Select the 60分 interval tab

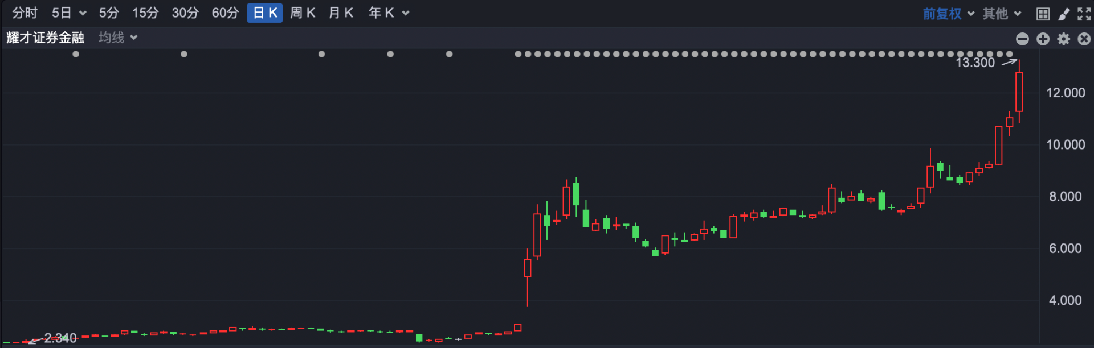point(225,13)
